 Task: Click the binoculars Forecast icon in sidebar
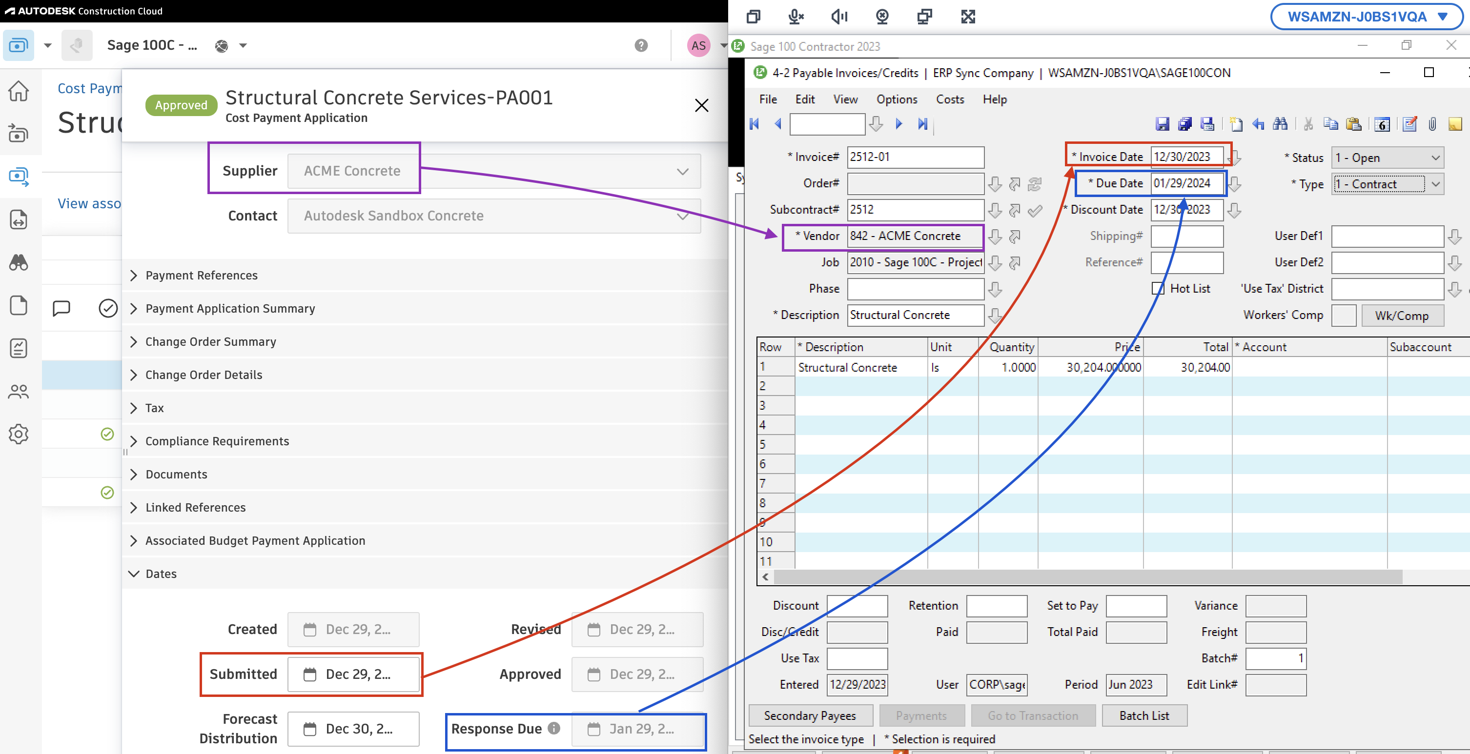tap(18, 262)
